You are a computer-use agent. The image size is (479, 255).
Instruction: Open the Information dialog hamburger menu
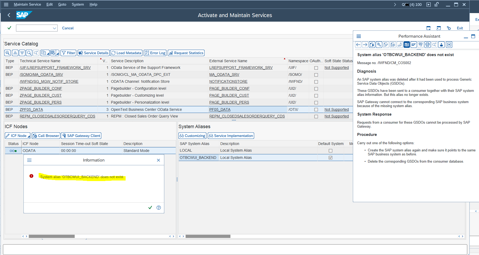point(29,160)
